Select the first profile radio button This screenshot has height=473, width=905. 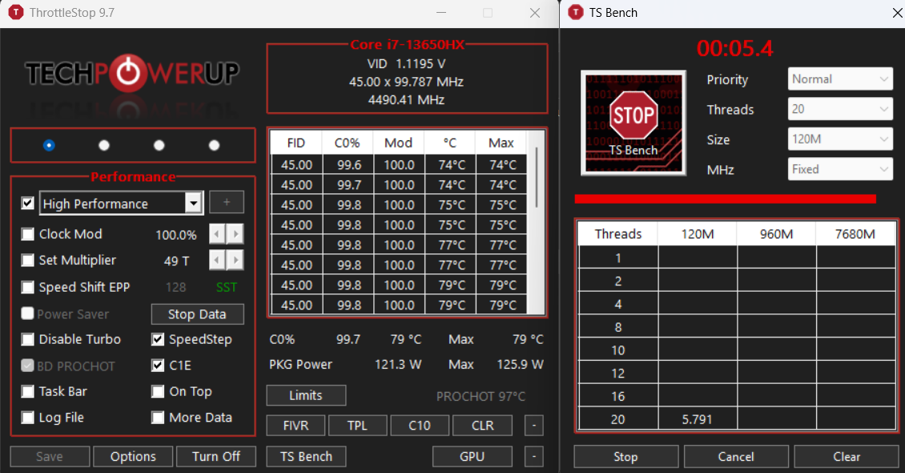point(49,145)
